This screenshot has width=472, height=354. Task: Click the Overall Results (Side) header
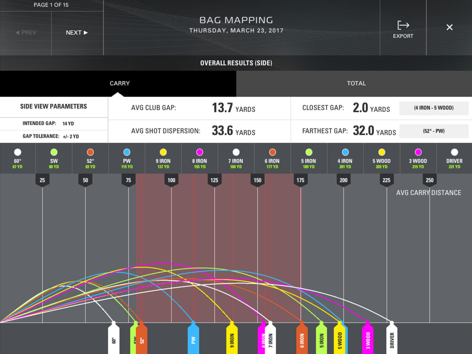tap(236, 63)
